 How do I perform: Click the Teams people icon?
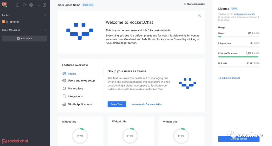[x=64, y=74]
